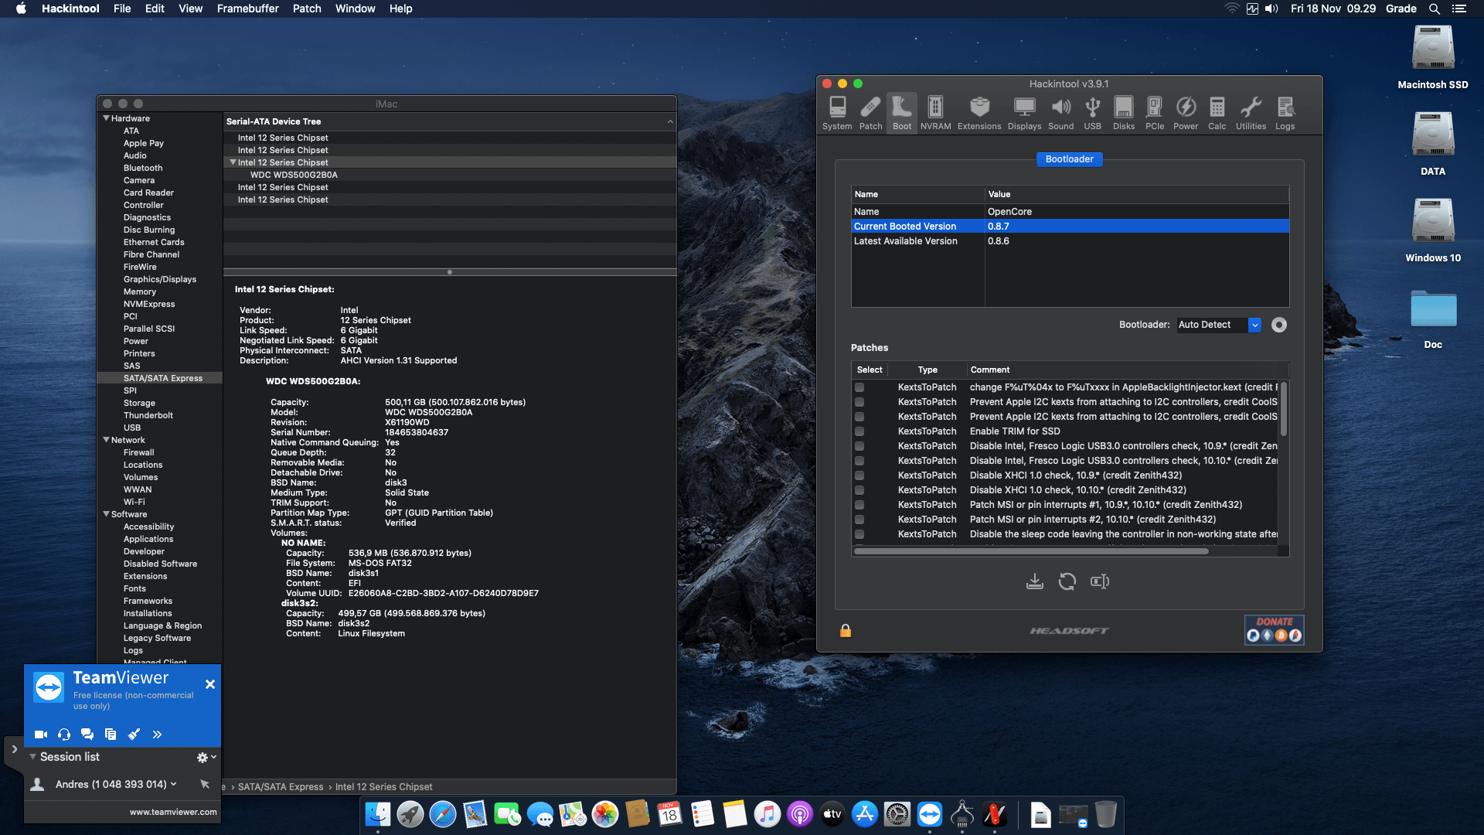Close the TeamViewer panel
The height and width of the screenshot is (835, 1484).
coord(209,684)
